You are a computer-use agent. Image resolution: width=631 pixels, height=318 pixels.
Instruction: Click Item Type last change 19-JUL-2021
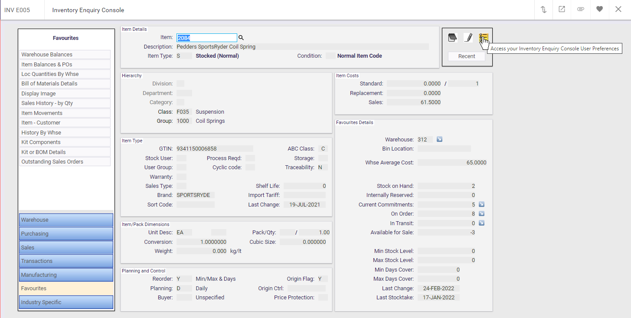point(304,205)
